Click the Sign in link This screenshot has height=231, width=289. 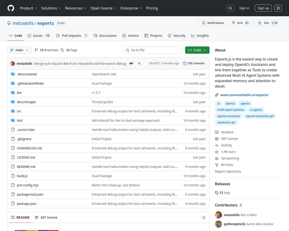[x=244, y=8]
